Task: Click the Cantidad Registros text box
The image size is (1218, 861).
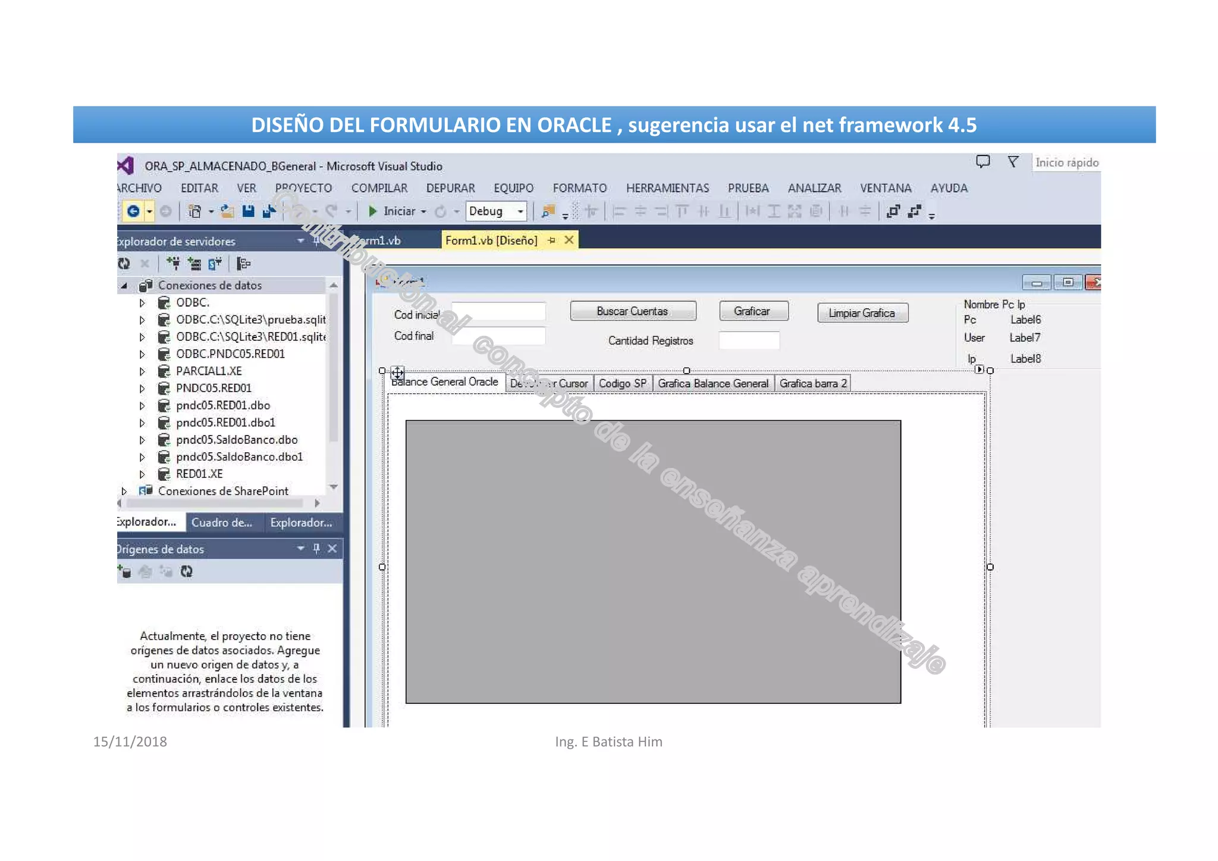Action: [749, 341]
